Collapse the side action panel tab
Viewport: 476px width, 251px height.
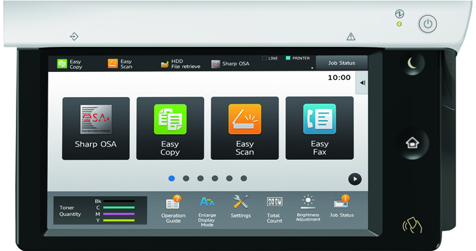click(362, 83)
